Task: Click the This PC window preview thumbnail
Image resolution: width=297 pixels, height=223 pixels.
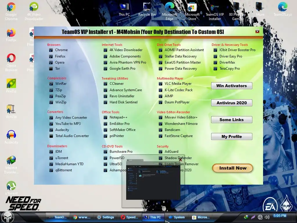Action: click(153, 179)
